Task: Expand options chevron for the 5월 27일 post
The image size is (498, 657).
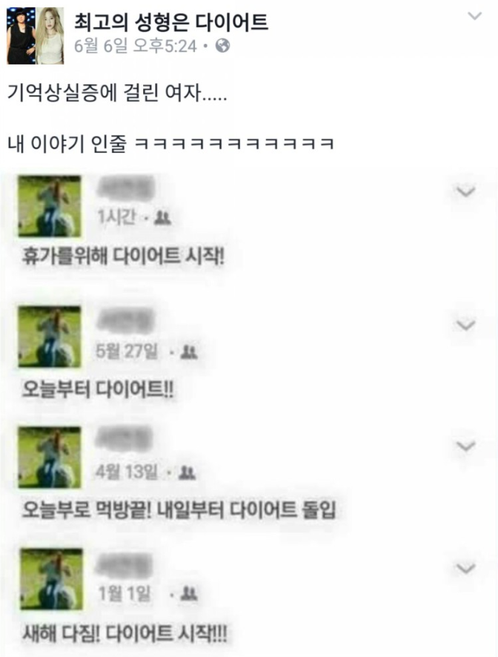Action: point(465,325)
